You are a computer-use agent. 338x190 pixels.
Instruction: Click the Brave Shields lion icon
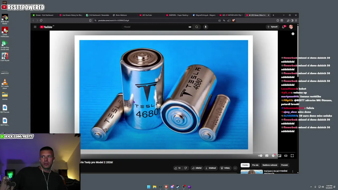233,20
